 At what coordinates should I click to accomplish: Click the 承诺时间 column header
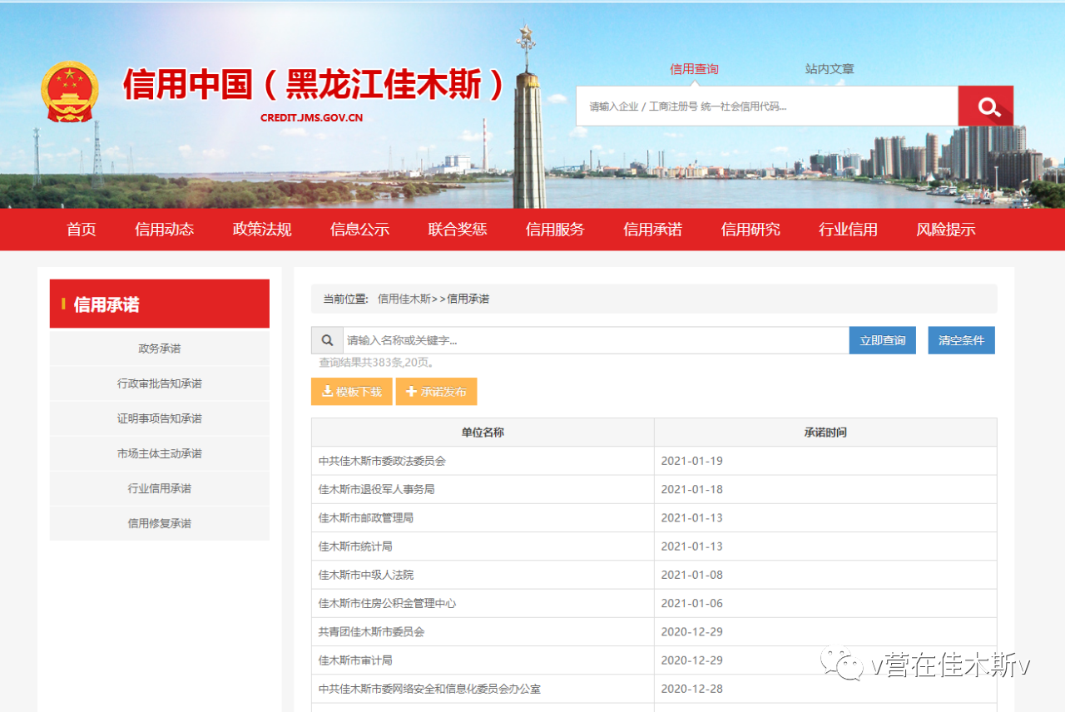click(x=825, y=433)
